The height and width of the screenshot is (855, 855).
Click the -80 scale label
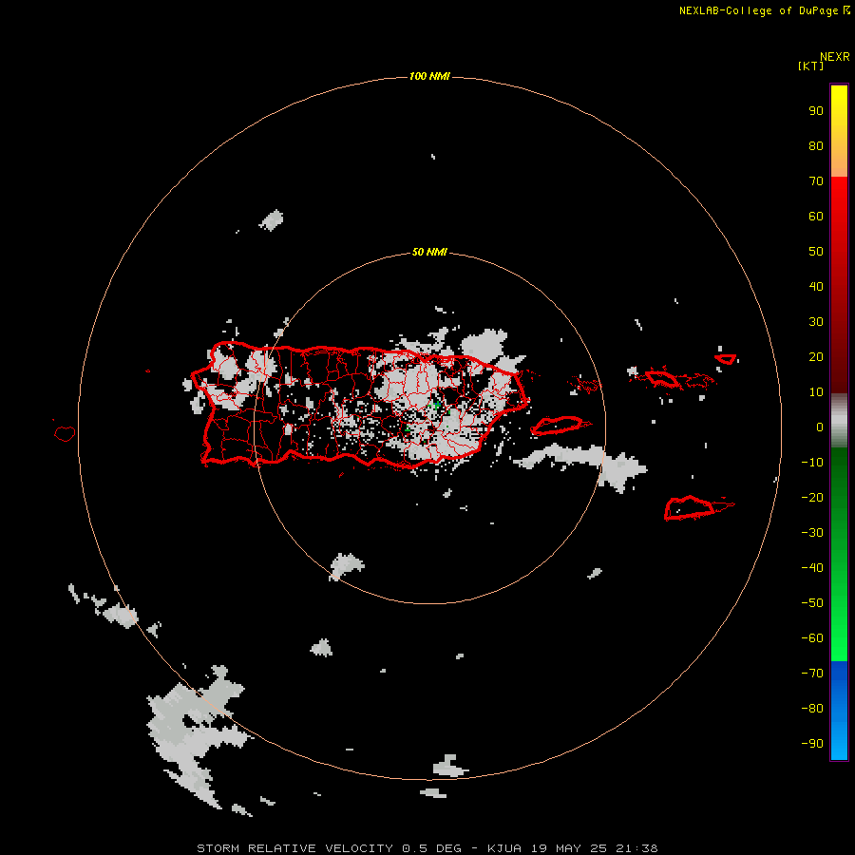[x=812, y=709]
